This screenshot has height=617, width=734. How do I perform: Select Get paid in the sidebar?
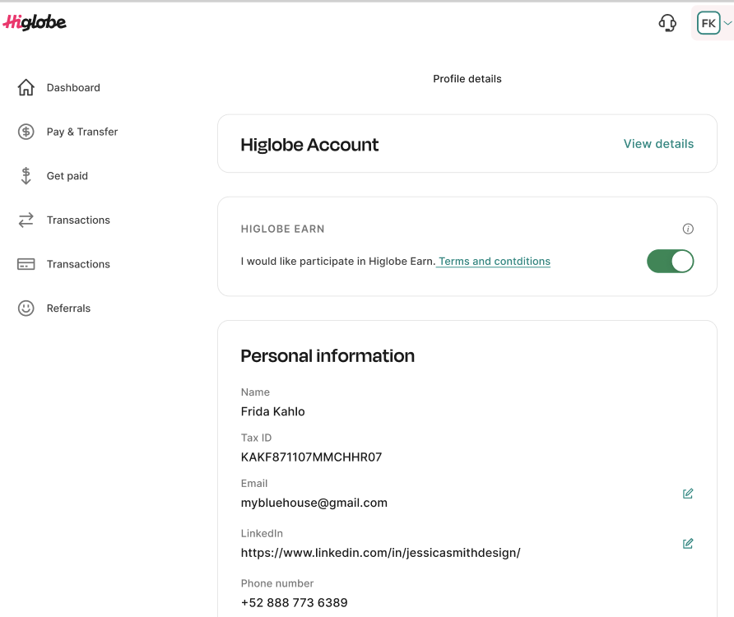pyautogui.click(x=67, y=175)
